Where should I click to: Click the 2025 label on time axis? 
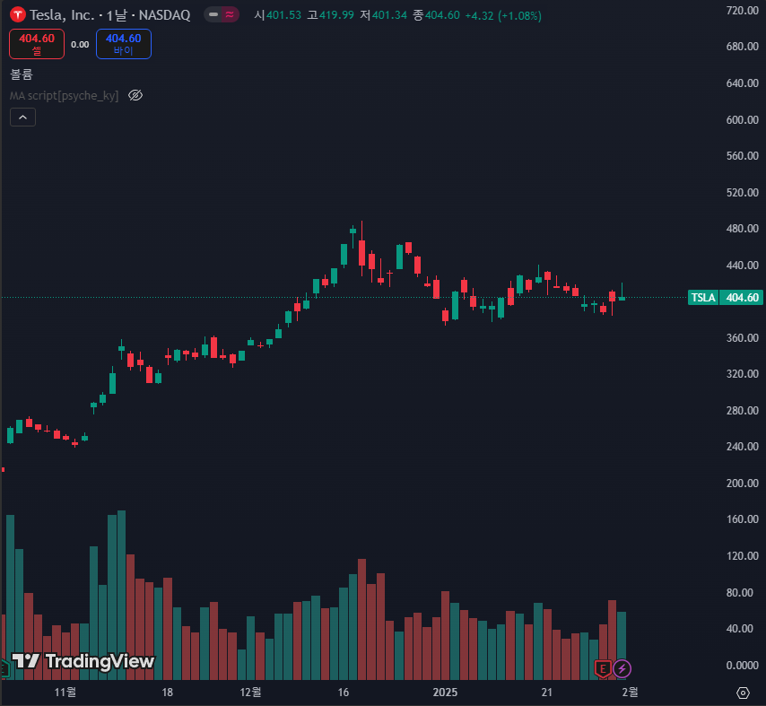coord(445,693)
